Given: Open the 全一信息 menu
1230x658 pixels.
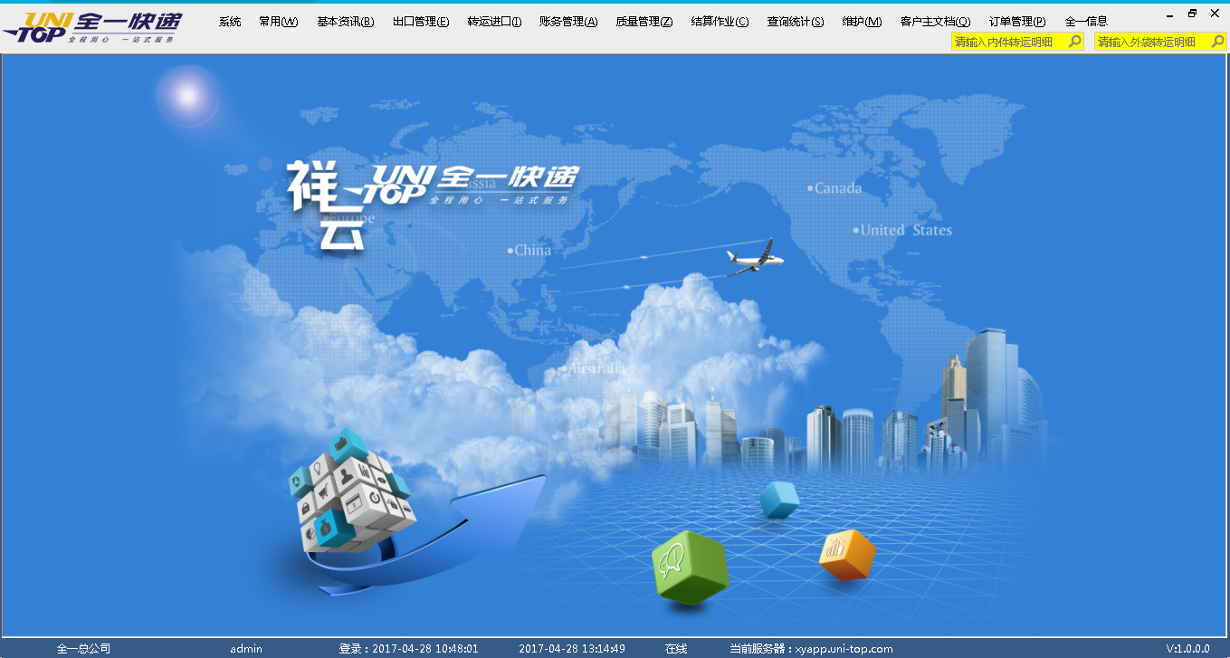Looking at the screenshot, I should pyautogui.click(x=1086, y=22).
